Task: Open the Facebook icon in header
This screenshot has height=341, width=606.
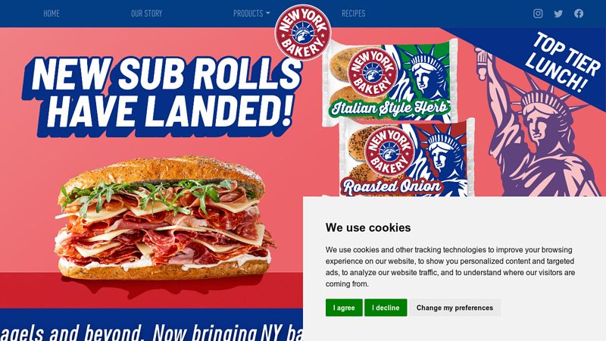Action: (579, 14)
